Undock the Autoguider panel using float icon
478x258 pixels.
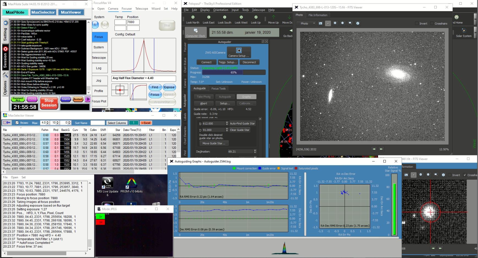(x=263, y=42)
